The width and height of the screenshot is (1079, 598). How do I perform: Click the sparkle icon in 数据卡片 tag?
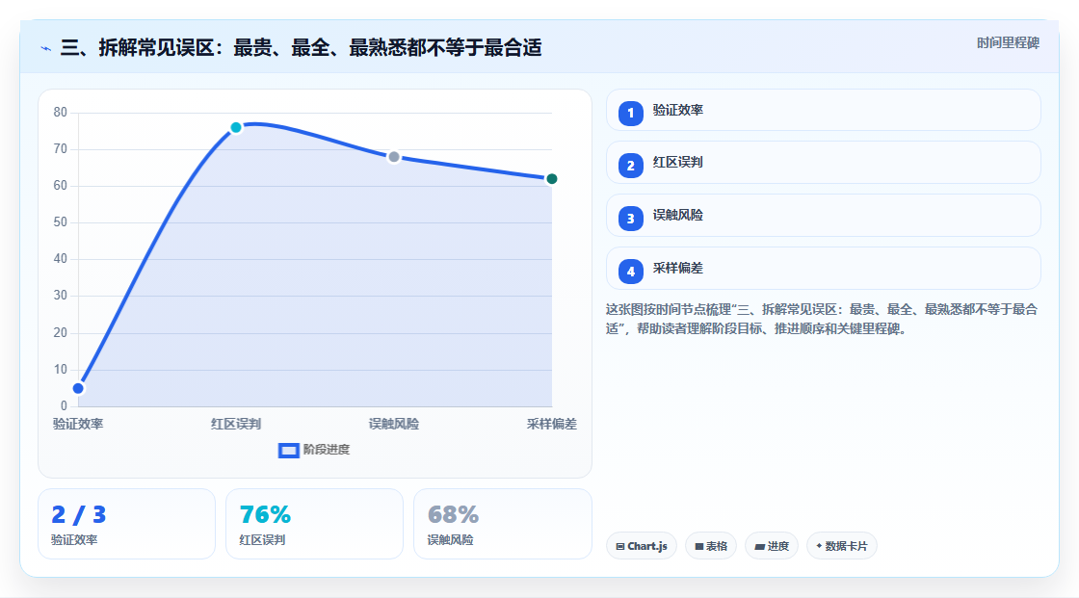(x=819, y=546)
